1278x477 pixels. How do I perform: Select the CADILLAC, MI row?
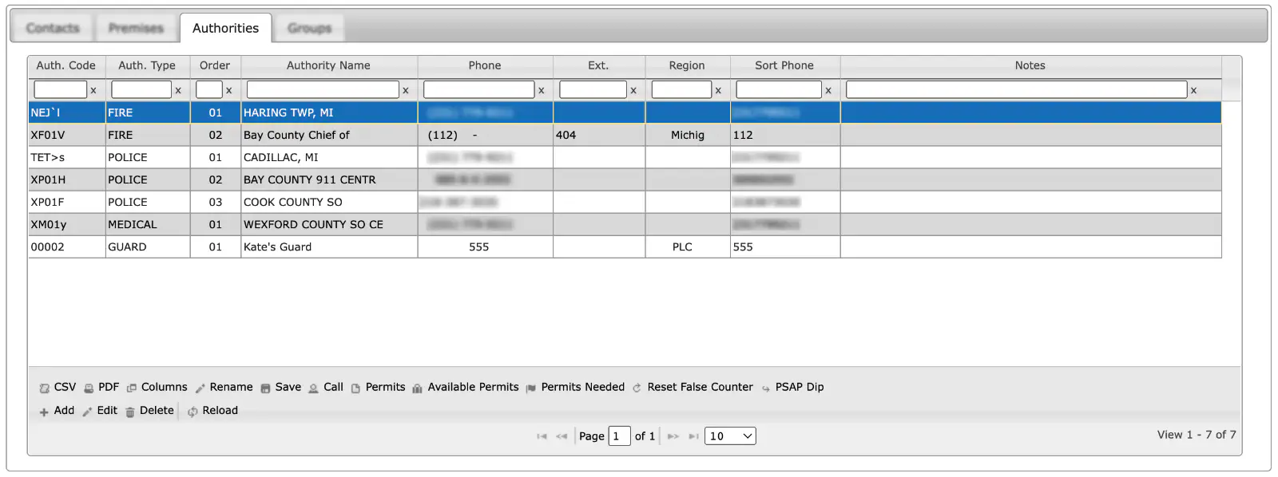625,157
